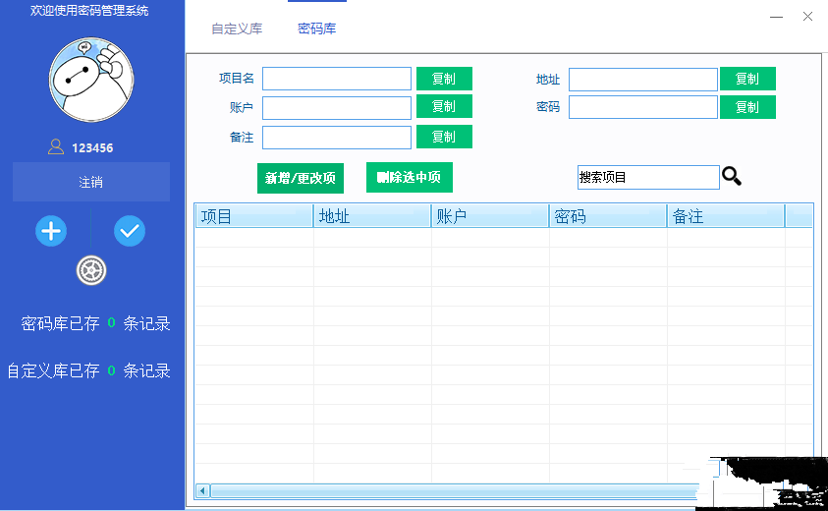828x511 pixels.
Task: Click into the 搜索项目 search box
Action: 648,178
